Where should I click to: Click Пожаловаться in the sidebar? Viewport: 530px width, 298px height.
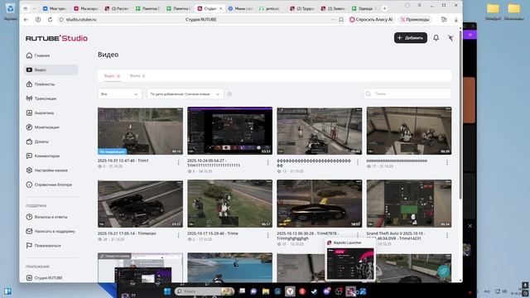[47, 246]
